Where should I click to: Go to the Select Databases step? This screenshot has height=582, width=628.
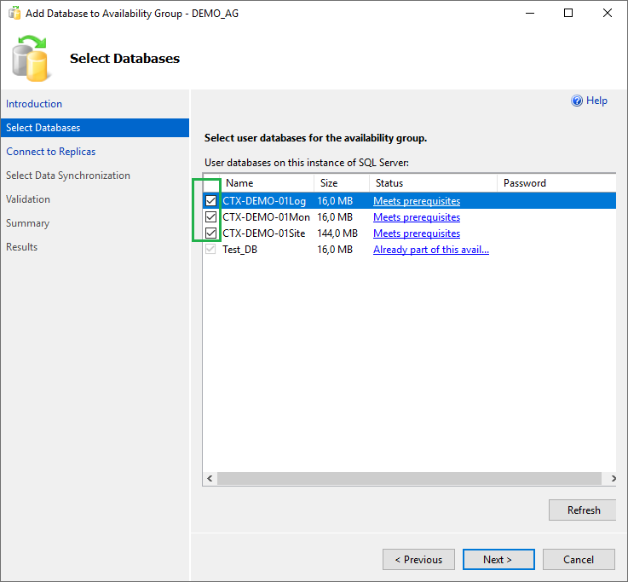(95, 128)
